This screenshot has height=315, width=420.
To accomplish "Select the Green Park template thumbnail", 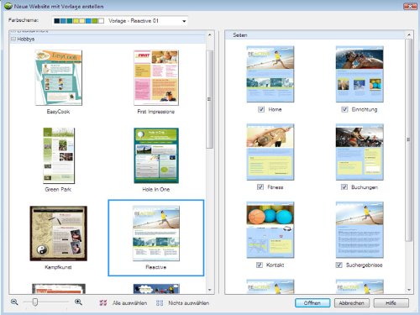I will (59, 155).
